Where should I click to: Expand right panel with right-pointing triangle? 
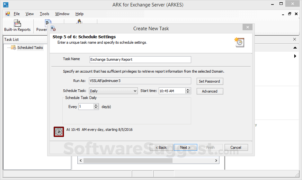pos(295,56)
